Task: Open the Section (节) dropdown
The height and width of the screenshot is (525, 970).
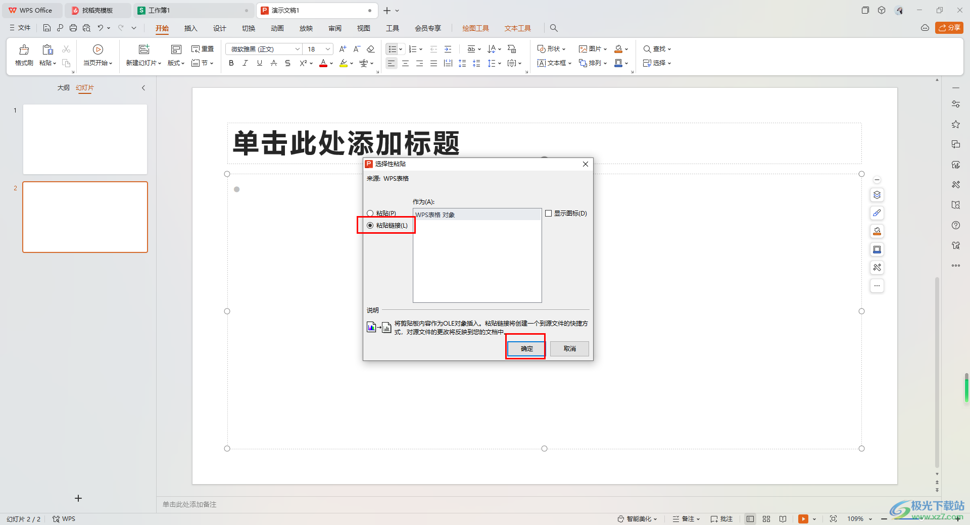Action: click(203, 63)
